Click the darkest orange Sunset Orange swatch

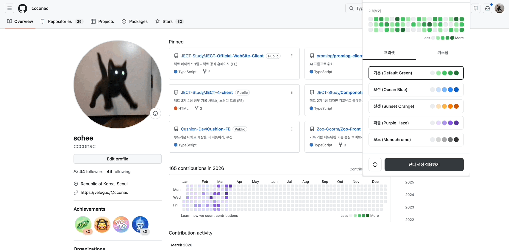click(456, 106)
